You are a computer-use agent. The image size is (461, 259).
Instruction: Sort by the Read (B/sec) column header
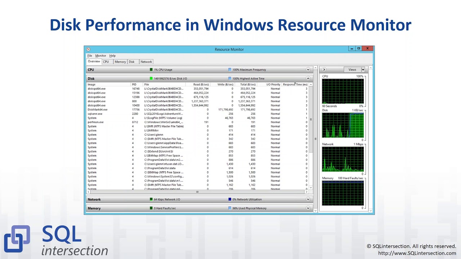pyautogui.click(x=197, y=85)
